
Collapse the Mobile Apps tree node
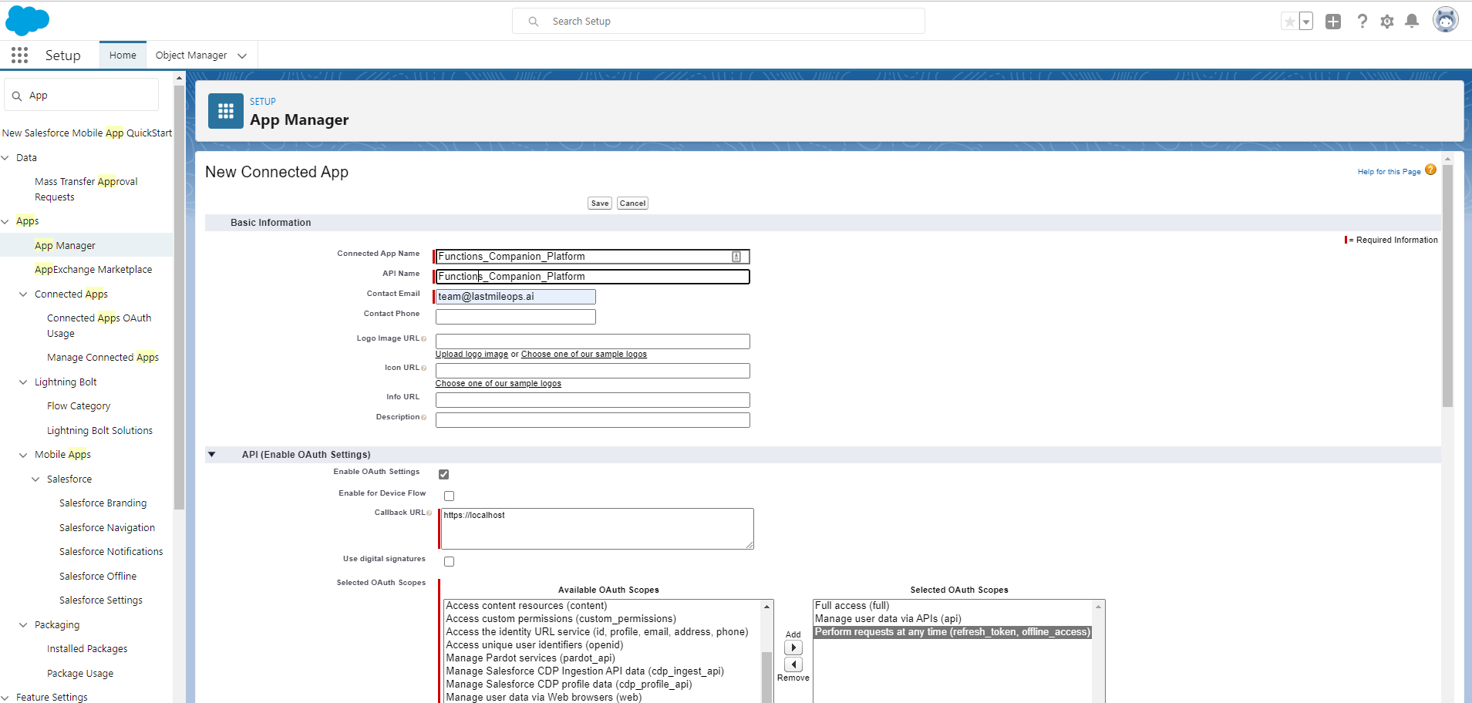click(x=23, y=455)
